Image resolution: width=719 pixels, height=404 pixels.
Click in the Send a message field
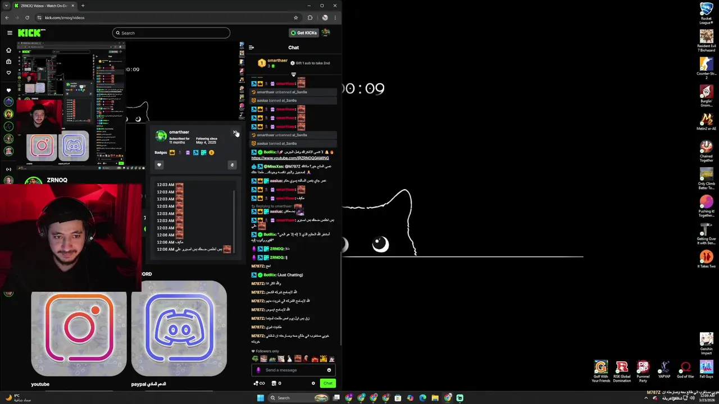[x=292, y=370]
